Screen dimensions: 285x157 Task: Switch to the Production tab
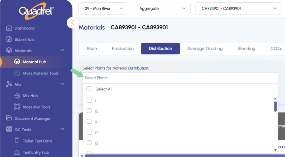coord(123,48)
